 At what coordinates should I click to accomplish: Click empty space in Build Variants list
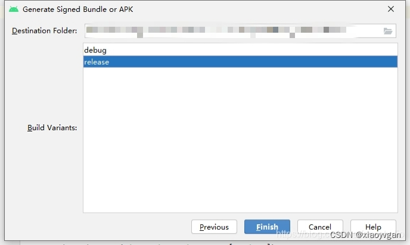(x=240, y=140)
